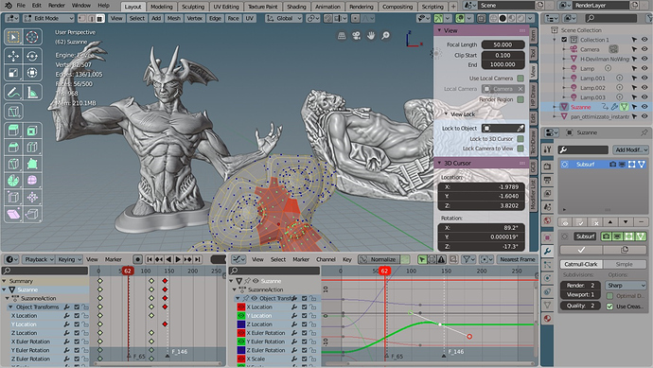Select the Rotate tool
Screen dimensions: 653x368
(32, 56)
